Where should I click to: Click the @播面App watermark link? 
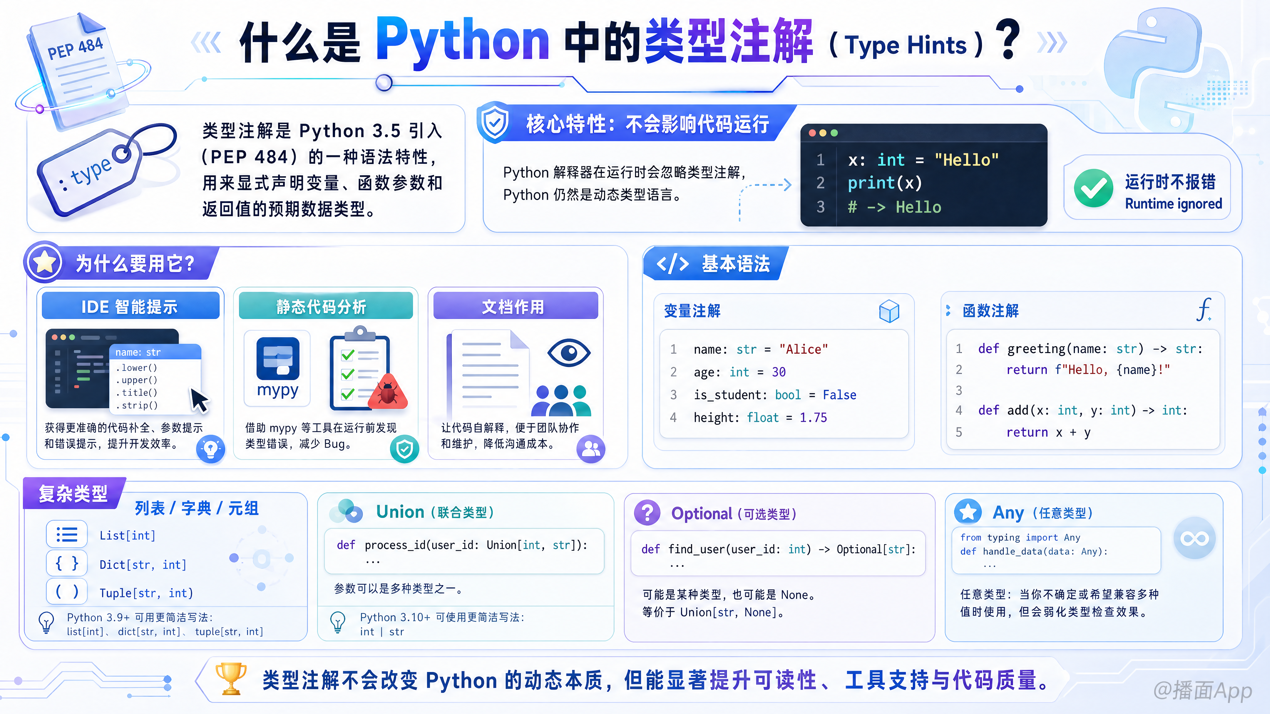pyautogui.click(x=1203, y=690)
